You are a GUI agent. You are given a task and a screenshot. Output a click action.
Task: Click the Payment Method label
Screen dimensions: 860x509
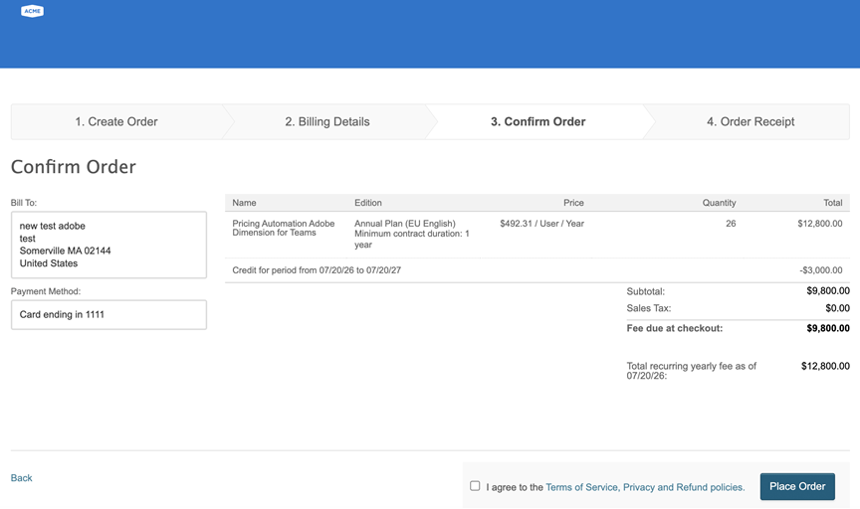tap(46, 291)
